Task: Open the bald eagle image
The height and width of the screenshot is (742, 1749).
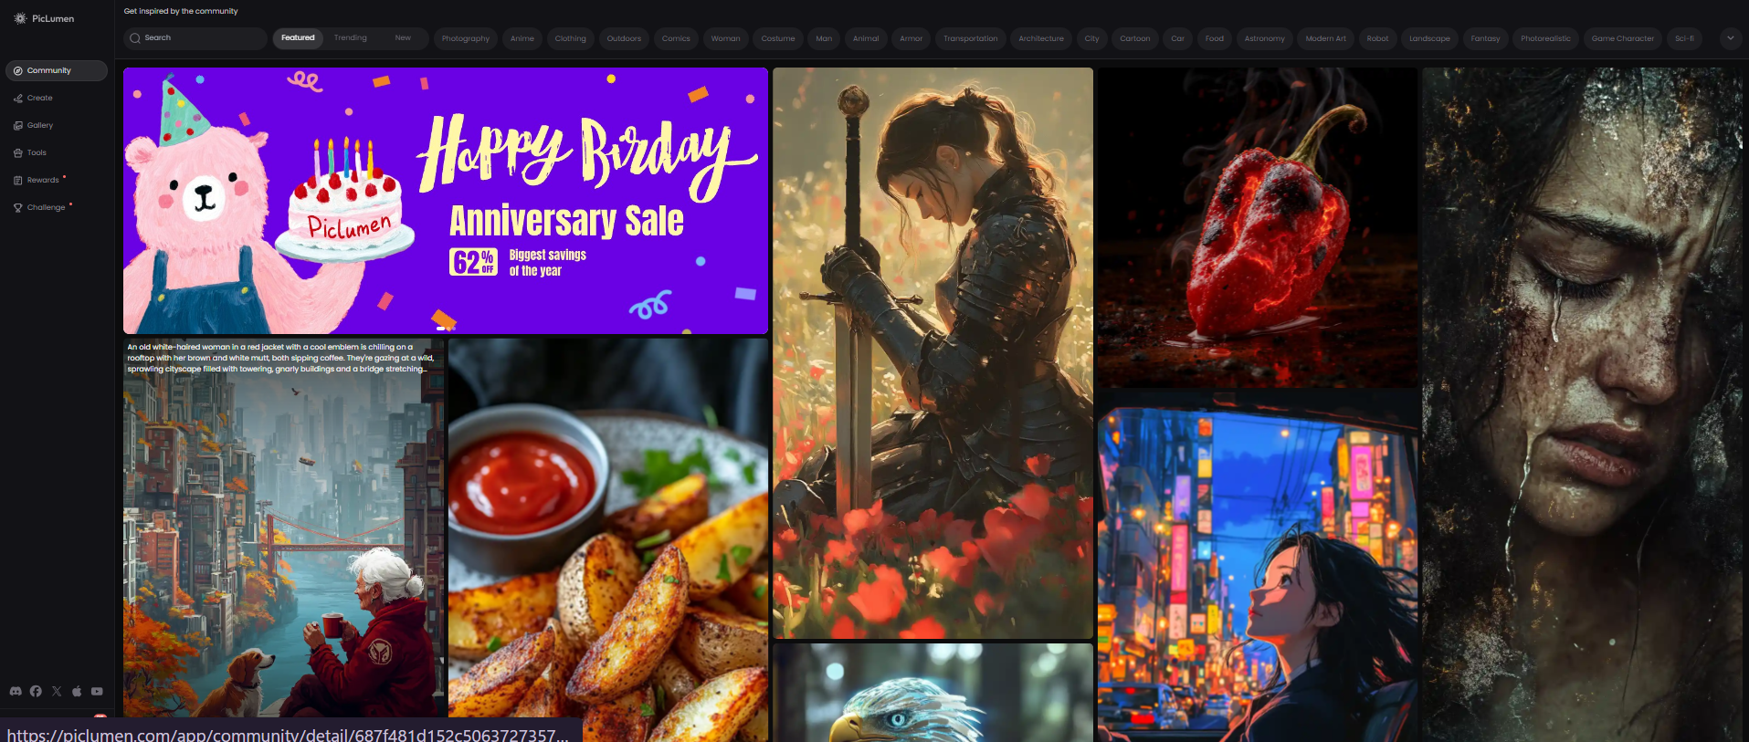Action: (932, 693)
